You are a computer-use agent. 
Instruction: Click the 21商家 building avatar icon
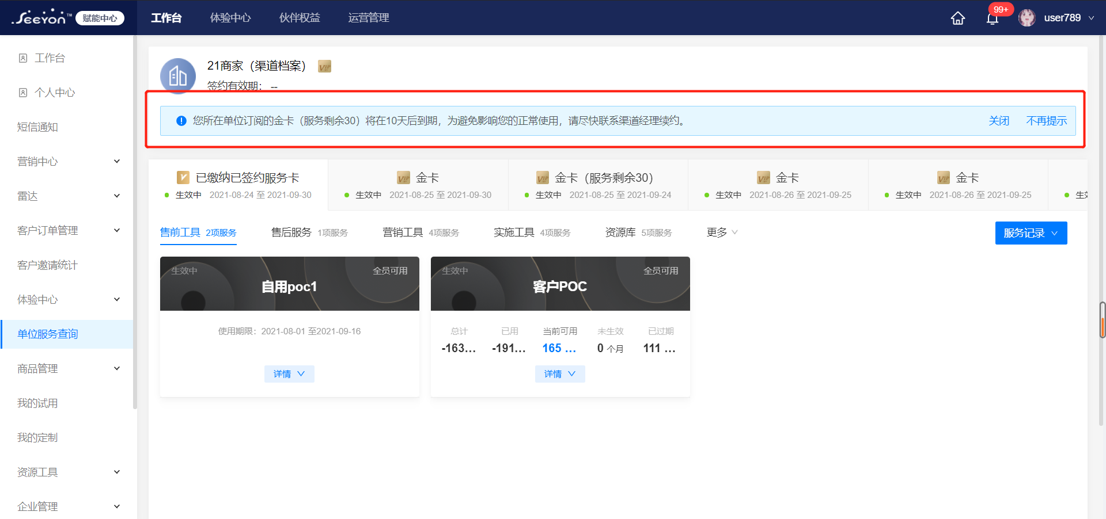click(x=177, y=75)
